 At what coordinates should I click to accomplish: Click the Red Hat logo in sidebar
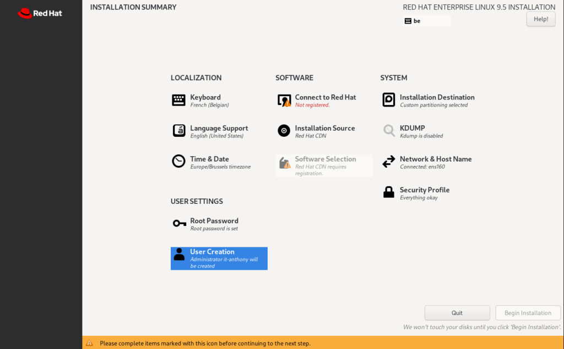(40, 13)
